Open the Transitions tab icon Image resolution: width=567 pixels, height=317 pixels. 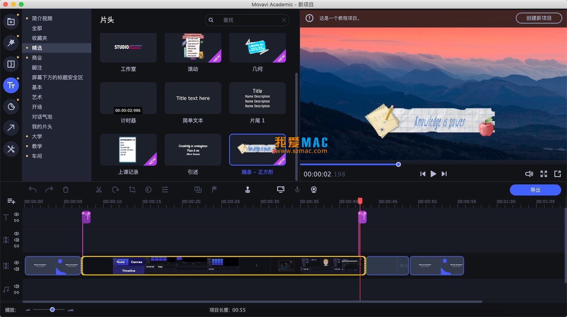click(11, 64)
